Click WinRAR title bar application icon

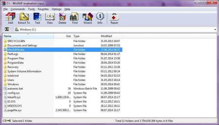(4, 3)
